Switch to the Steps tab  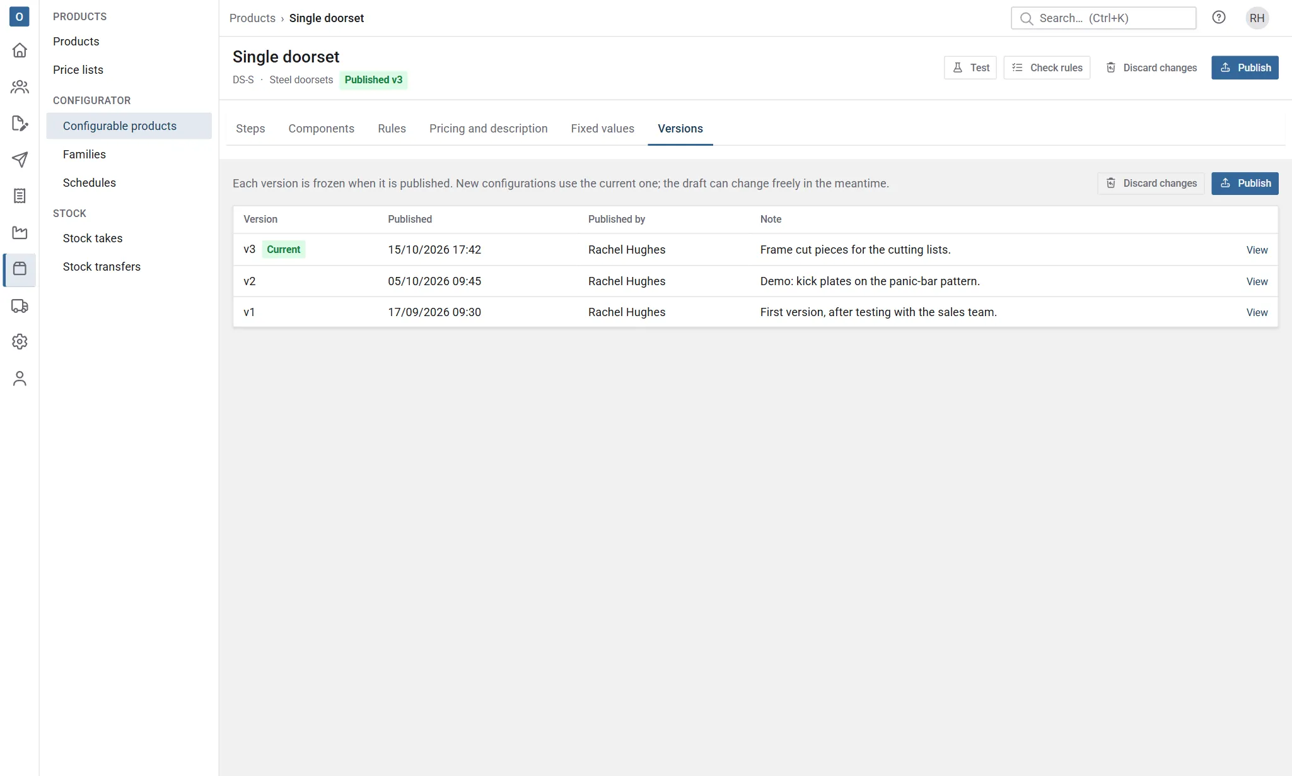(250, 129)
